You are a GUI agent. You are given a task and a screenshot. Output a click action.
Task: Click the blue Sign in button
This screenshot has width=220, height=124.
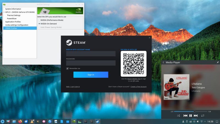91,75
